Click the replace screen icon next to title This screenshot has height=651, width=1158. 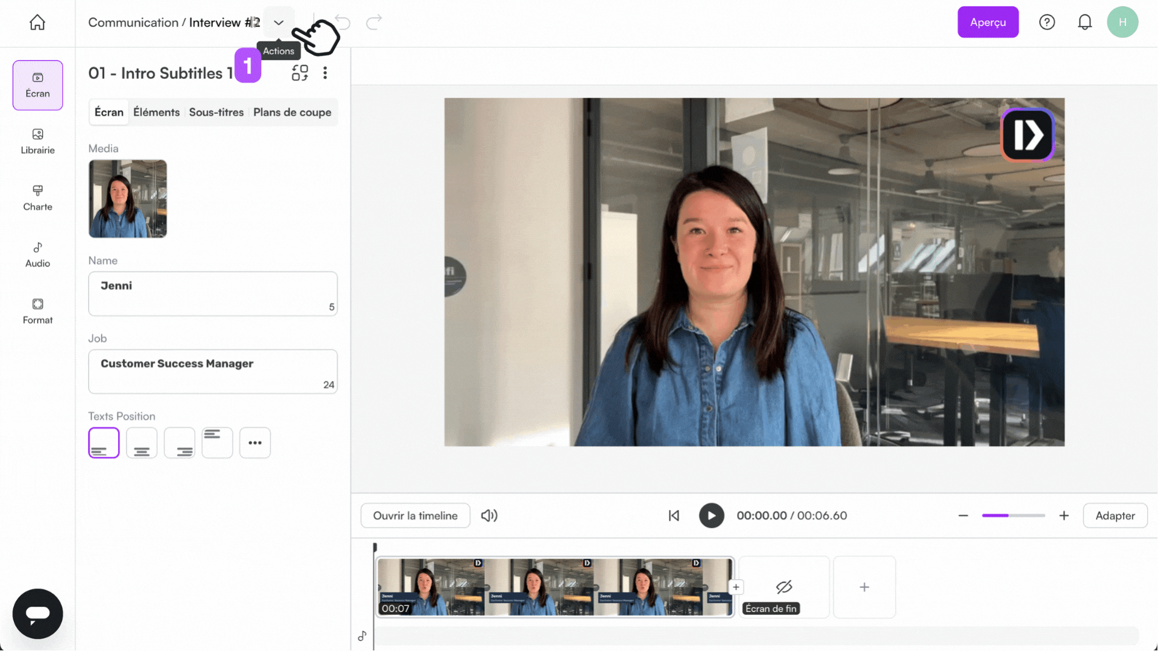[300, 72]
